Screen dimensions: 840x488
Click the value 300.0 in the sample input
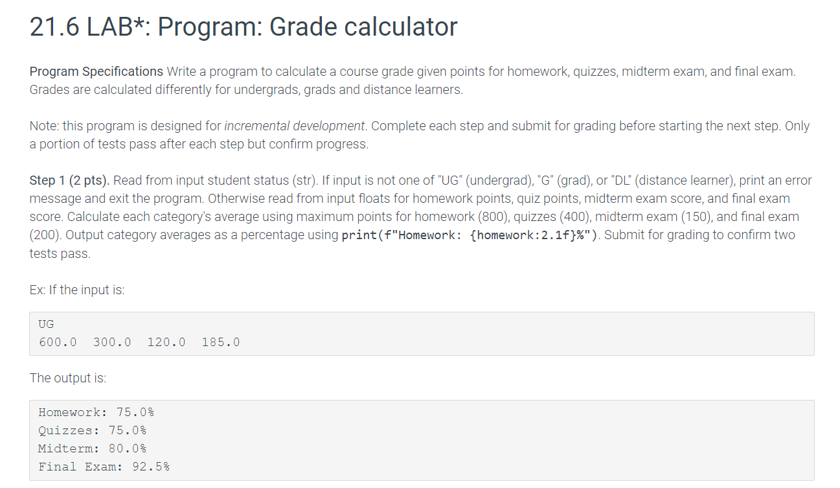[112, 342]
